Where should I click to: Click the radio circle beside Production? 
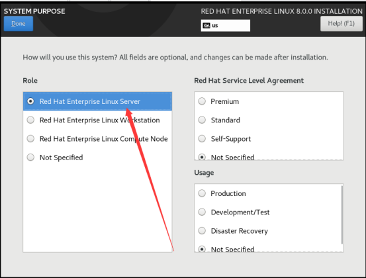click(x=202, y=193)
